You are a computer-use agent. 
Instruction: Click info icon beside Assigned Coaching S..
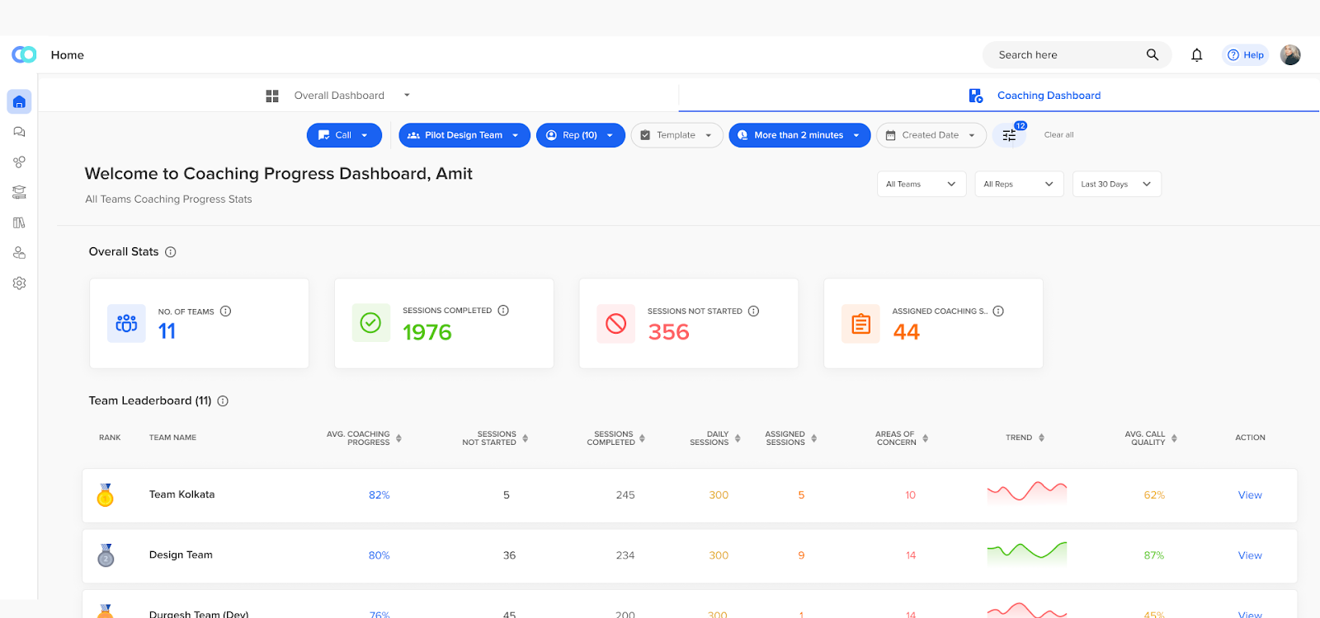tap(998, 311)
